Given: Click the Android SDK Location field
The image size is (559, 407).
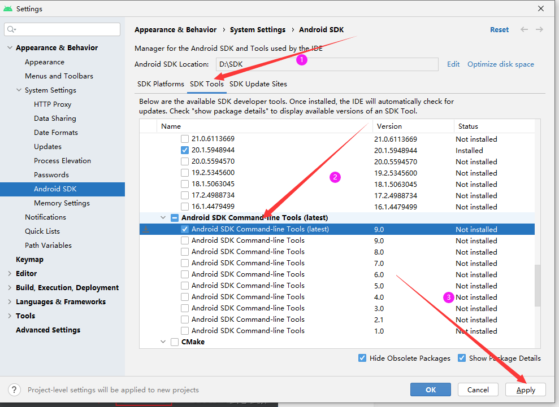Looking at the screenshot, I should 323,64.
